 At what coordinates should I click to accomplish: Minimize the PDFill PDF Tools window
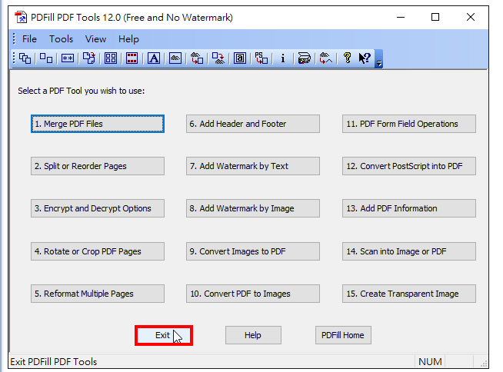pos(401,18)
